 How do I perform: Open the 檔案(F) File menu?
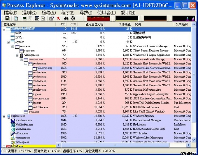pyautogui.click(x=10, y=13)
